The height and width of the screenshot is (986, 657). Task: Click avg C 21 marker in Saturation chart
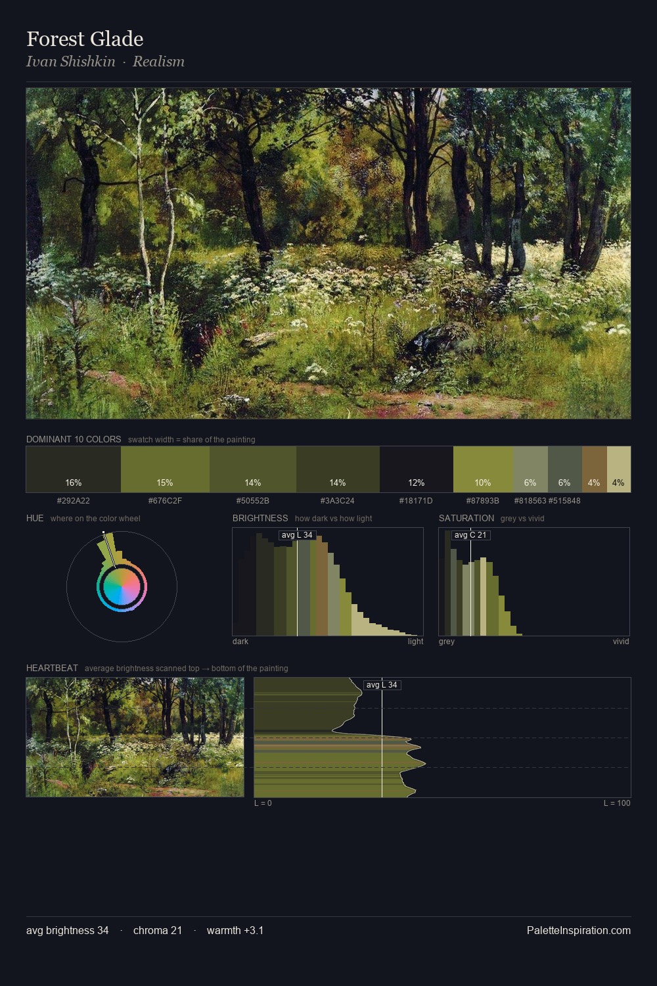[470, 535]
